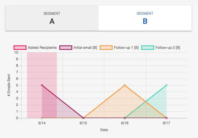198x138 pixels.
Task: Click the orange Follow-up 1 [B] legend swatch
Action: pos(106,48)
